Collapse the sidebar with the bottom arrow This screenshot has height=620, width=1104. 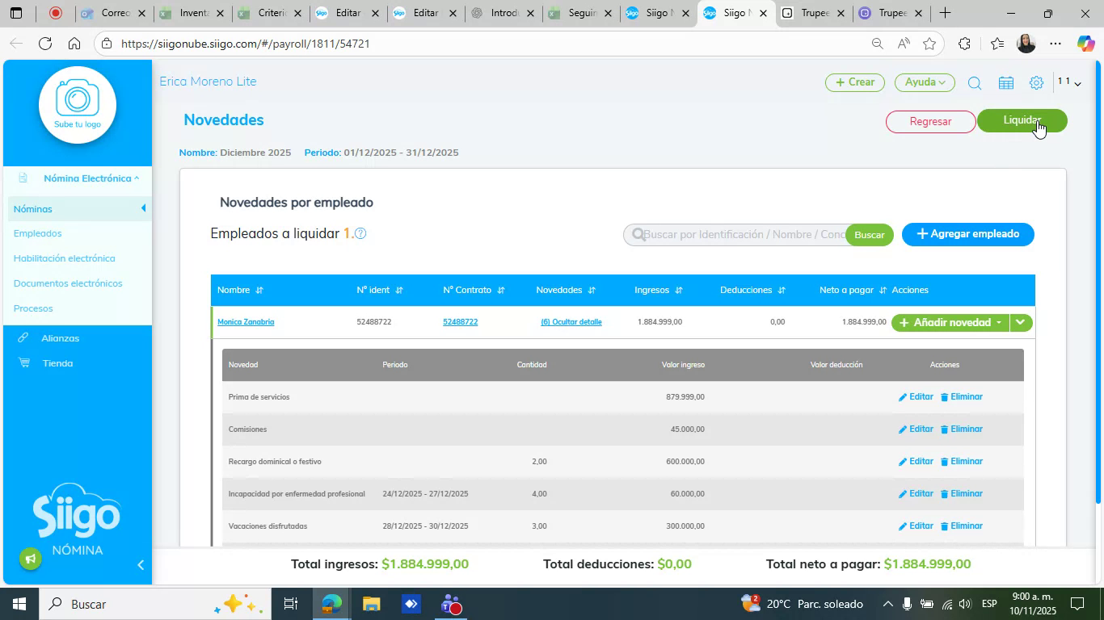[140, 565]
